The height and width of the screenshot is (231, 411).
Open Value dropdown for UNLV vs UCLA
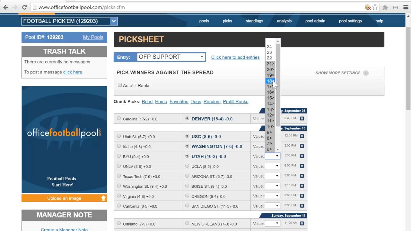point(272,166)
